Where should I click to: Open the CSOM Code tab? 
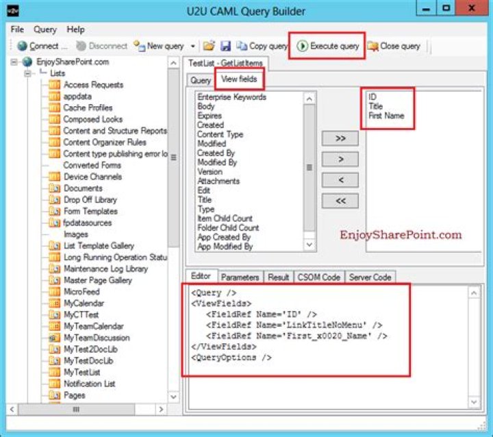tap(319, 277)
